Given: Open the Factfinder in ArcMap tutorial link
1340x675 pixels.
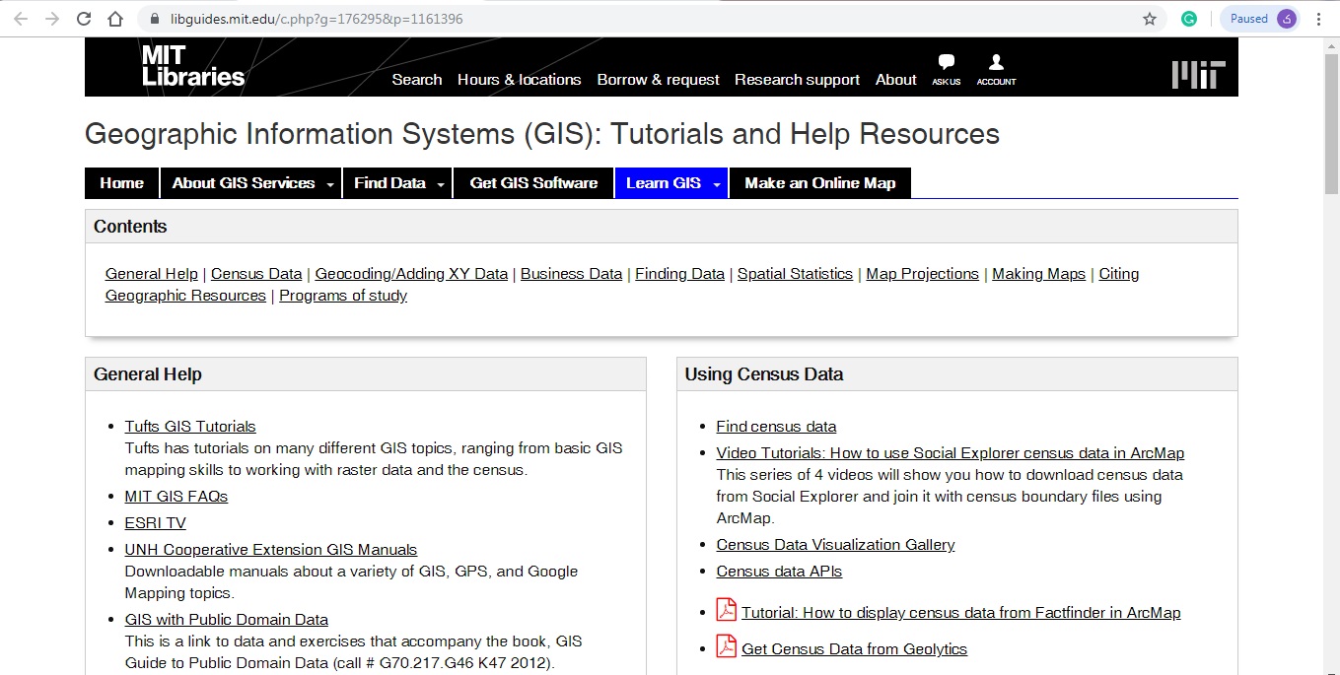Looking at the screenshot, I should click(961, 613).
